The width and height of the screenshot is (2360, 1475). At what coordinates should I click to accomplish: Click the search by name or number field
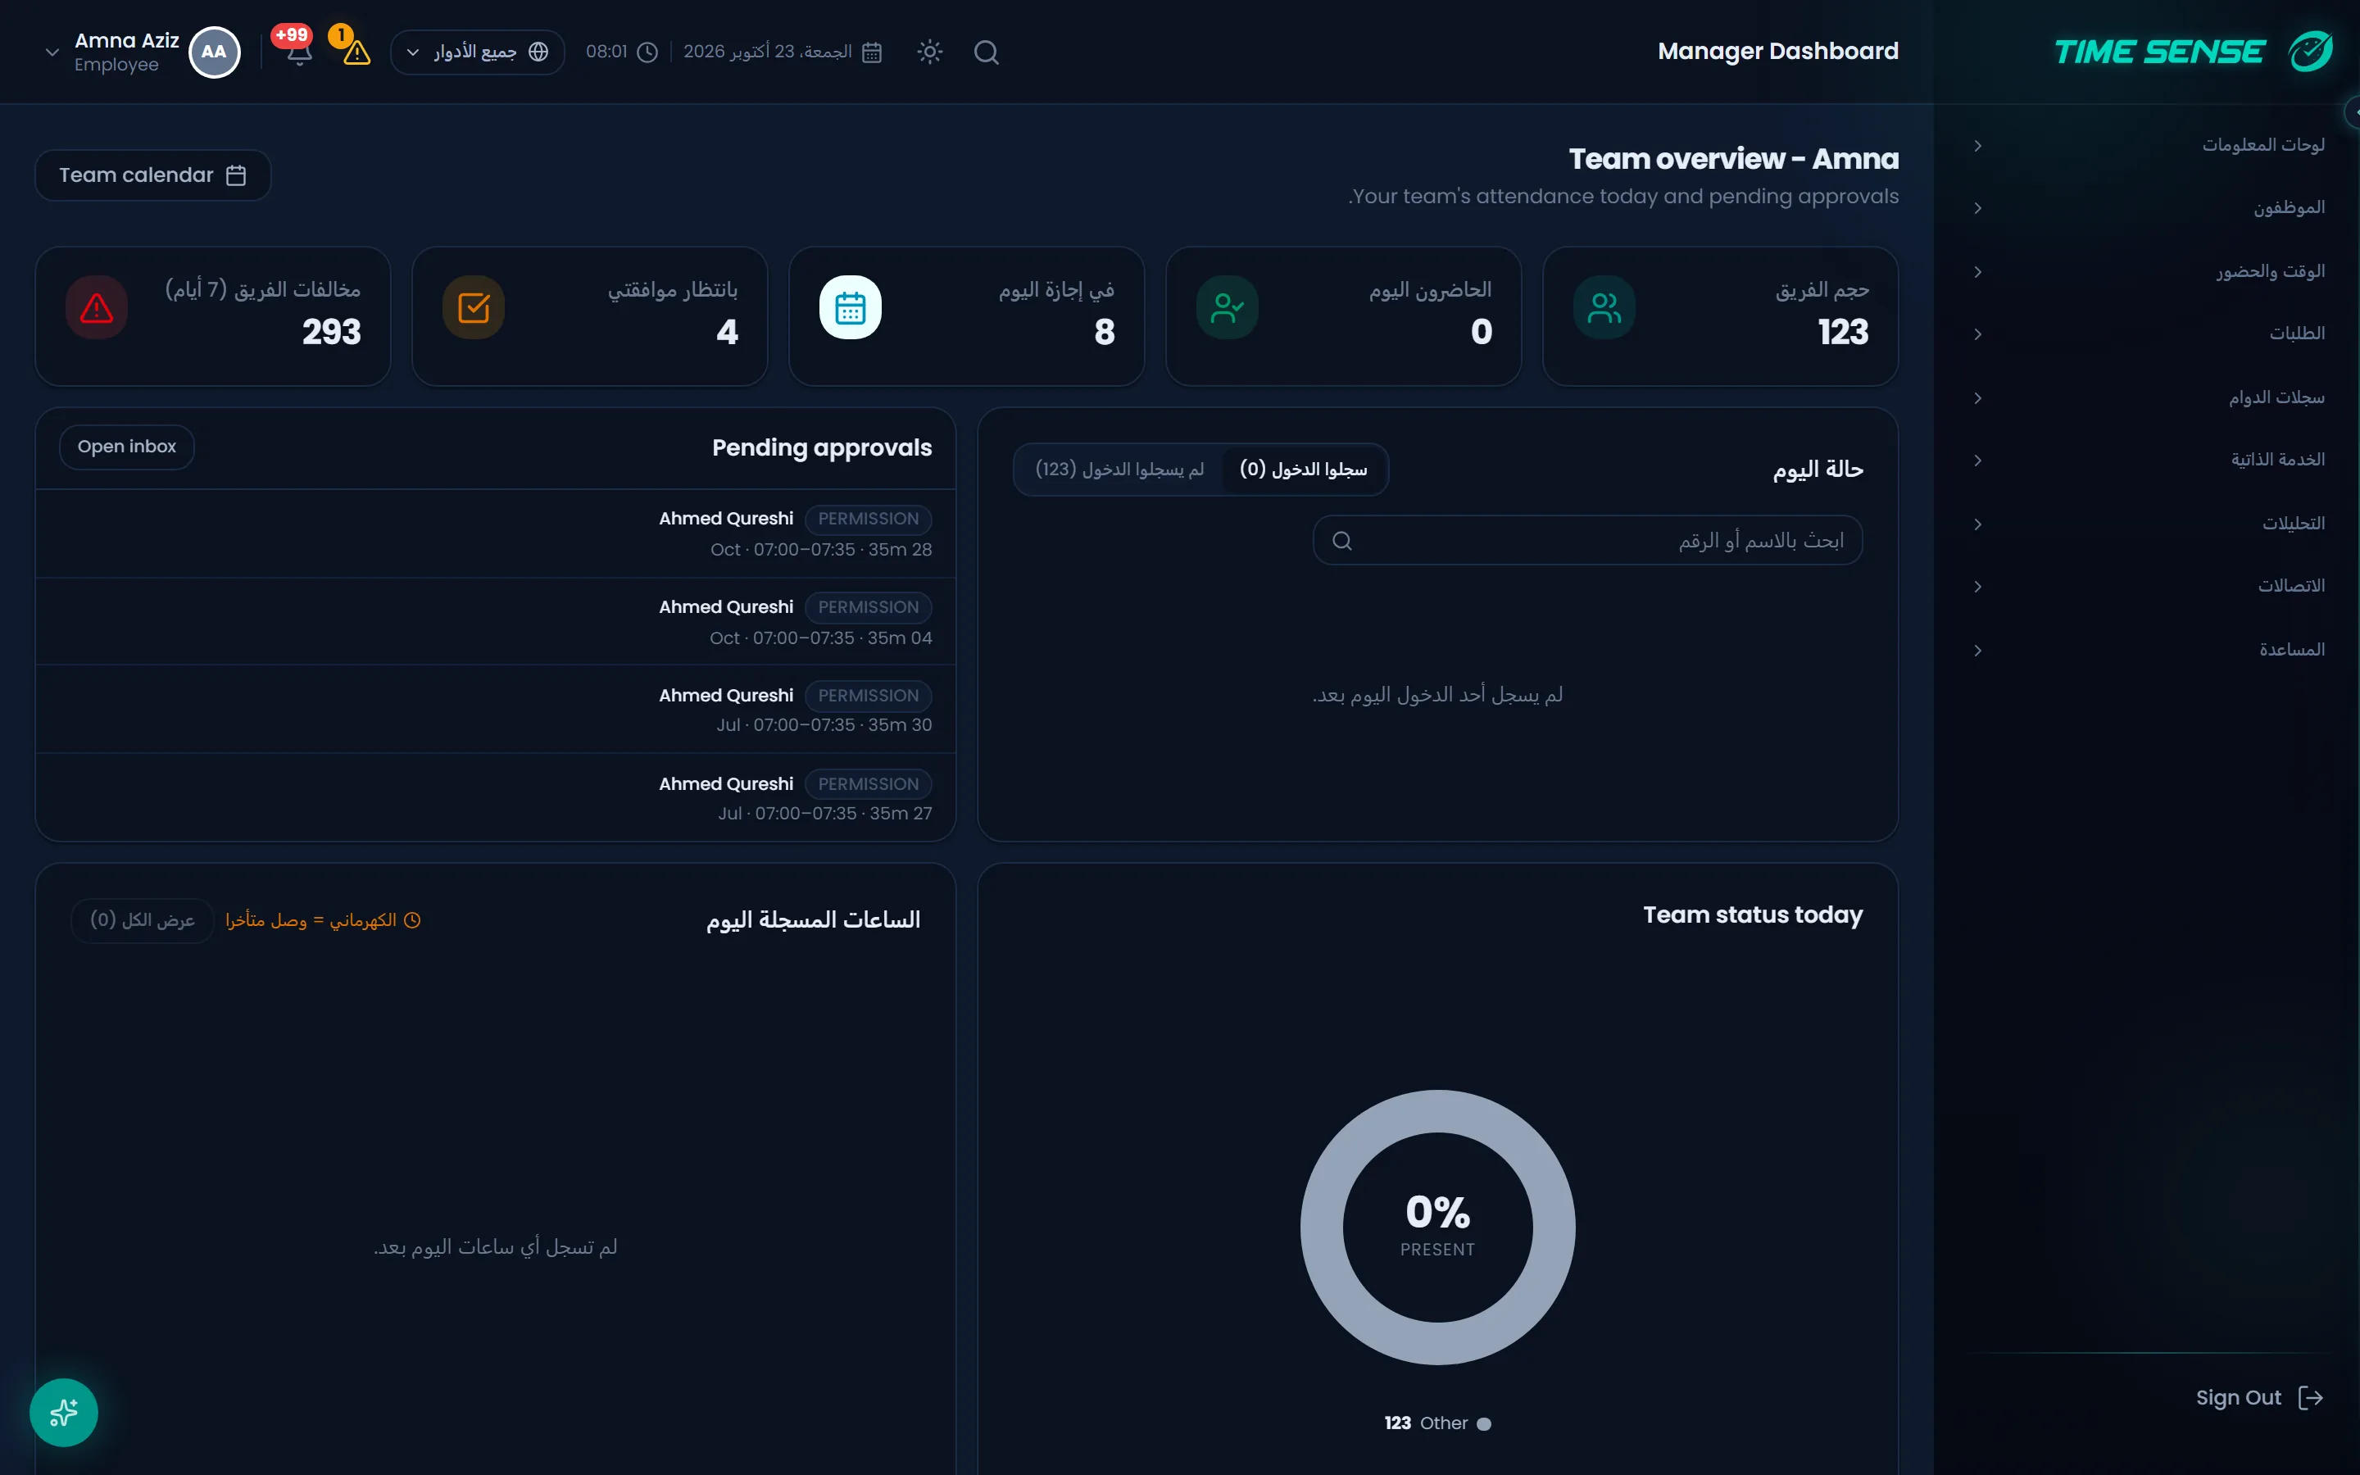coord(1587,541)
